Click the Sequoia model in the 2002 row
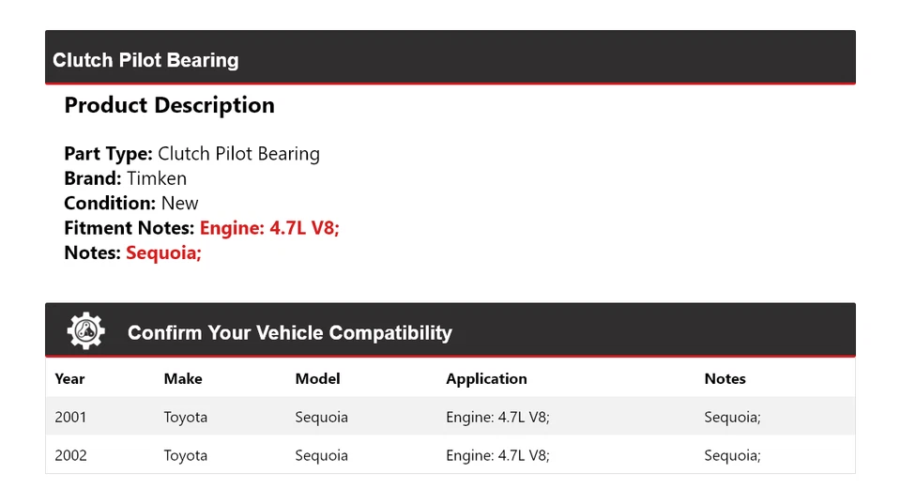The height and width of the screenshot is (504, 901). coord(321,455)
